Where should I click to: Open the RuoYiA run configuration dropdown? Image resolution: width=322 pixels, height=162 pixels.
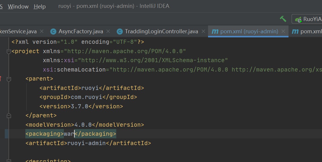tap(307, 19)
